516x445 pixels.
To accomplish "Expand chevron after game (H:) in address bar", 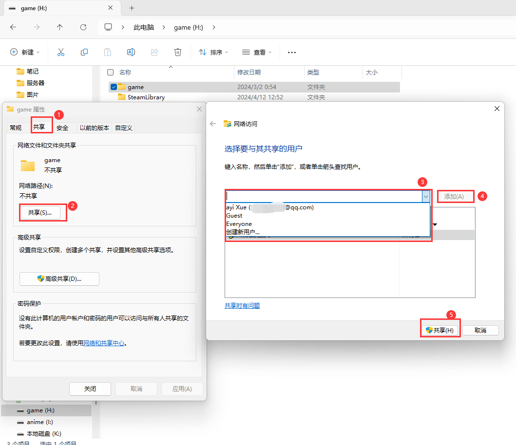I will (x=214, y=27).
